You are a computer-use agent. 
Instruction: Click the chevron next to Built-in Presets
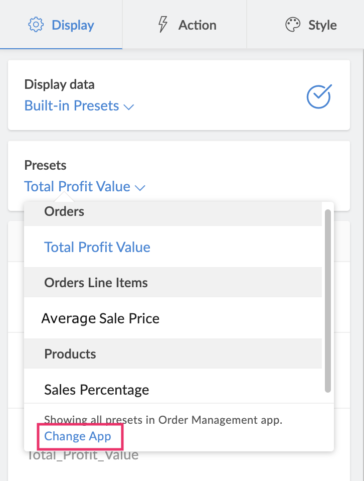tap(129, 107)
